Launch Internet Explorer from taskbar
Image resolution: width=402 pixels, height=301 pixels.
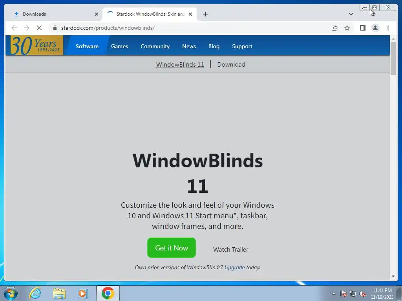tap(35, 293)
